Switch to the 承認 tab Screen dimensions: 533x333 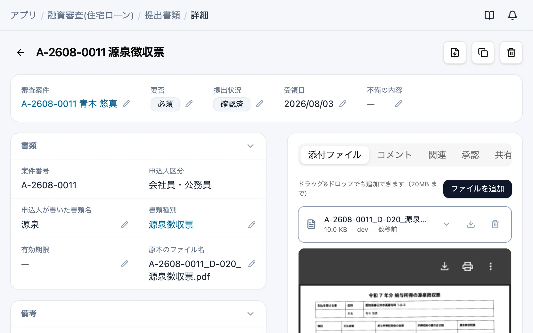pos(471,155)
